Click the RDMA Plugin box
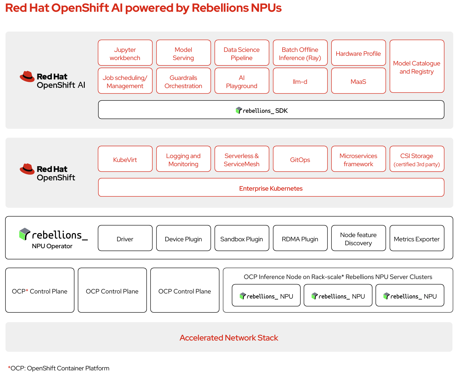 pyautogui.click(x=300, y=238)
